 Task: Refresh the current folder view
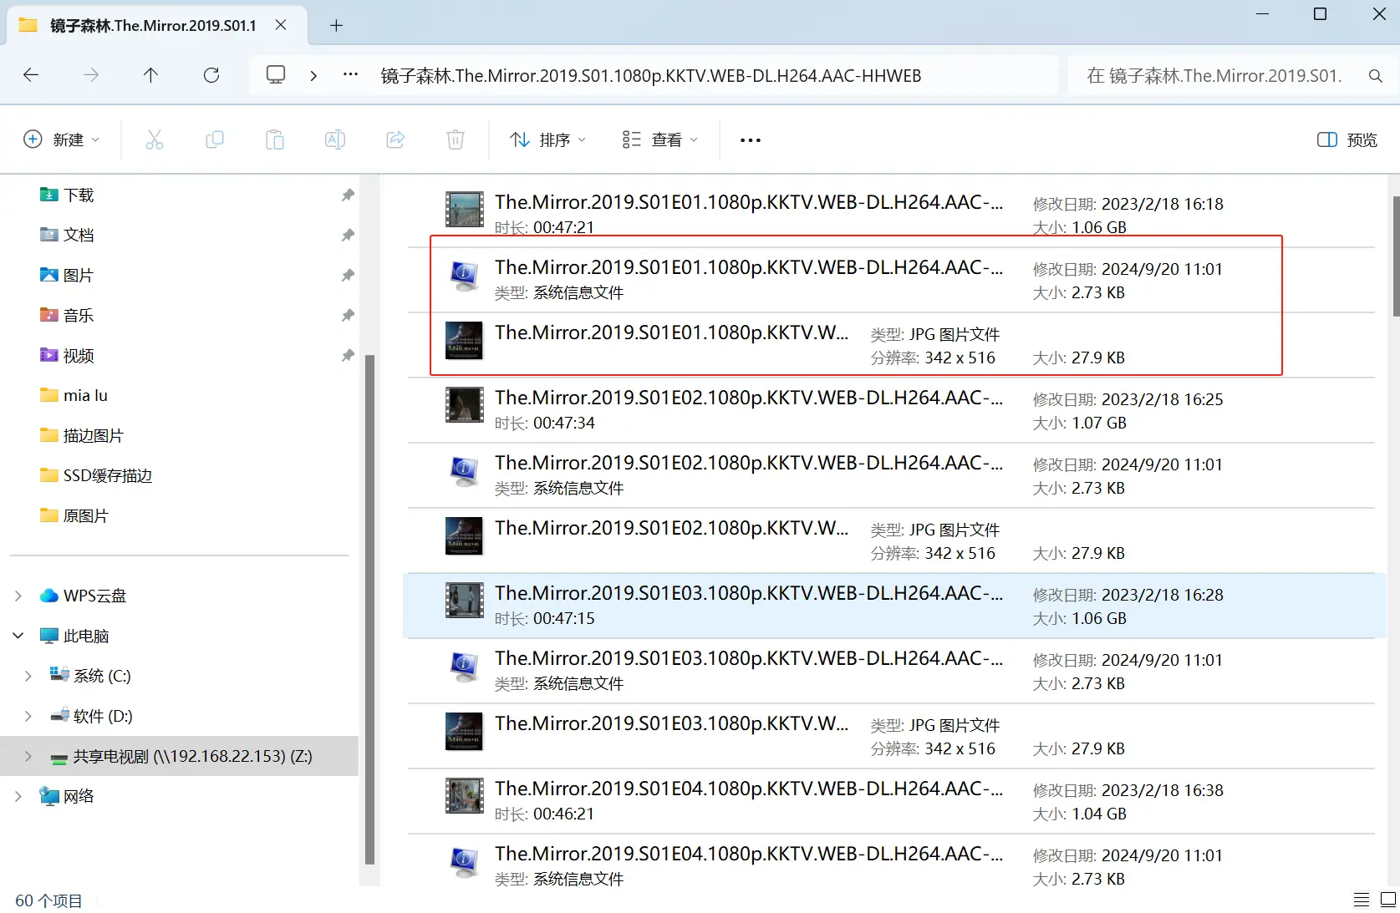coord(211,75)
